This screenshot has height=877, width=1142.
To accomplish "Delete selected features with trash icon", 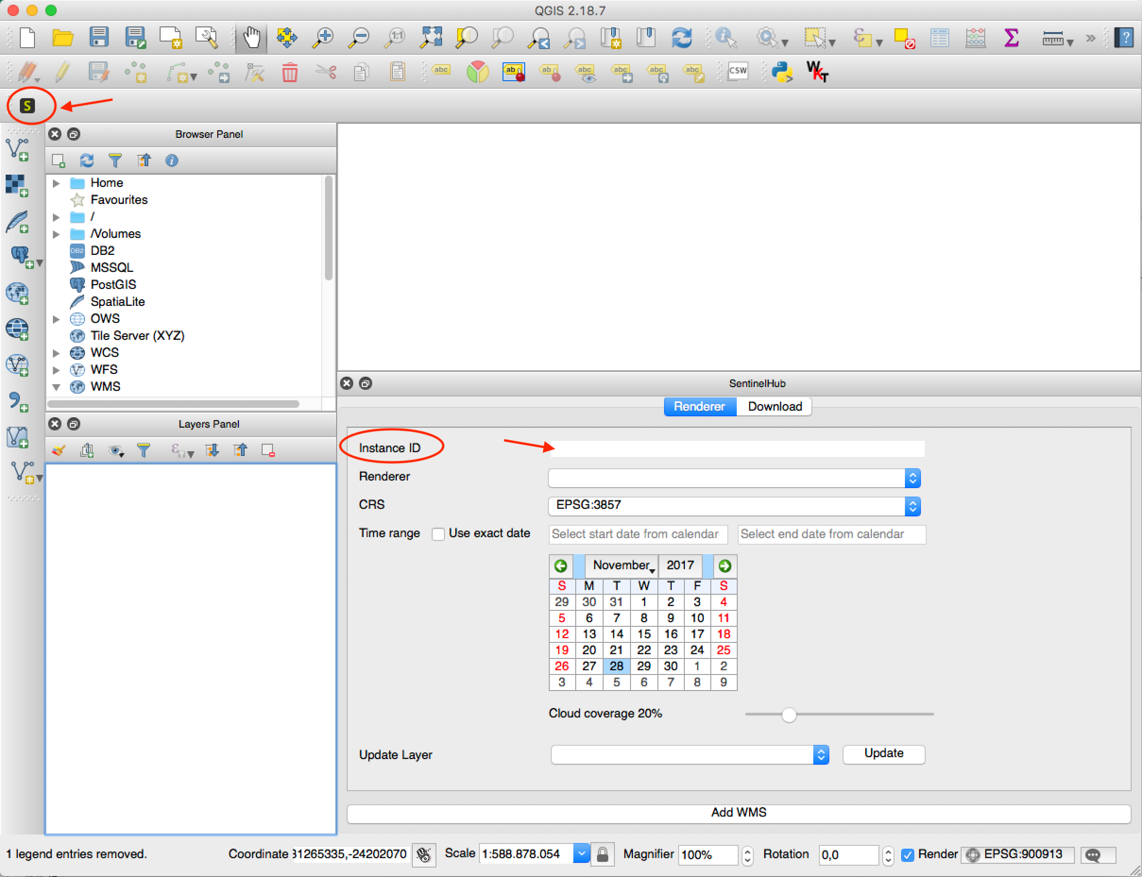I will (x=290, y=72).
